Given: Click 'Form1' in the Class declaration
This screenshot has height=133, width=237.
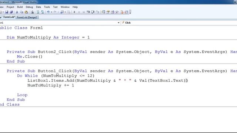Looking at the screenshot, I should (x=36, y=28).
